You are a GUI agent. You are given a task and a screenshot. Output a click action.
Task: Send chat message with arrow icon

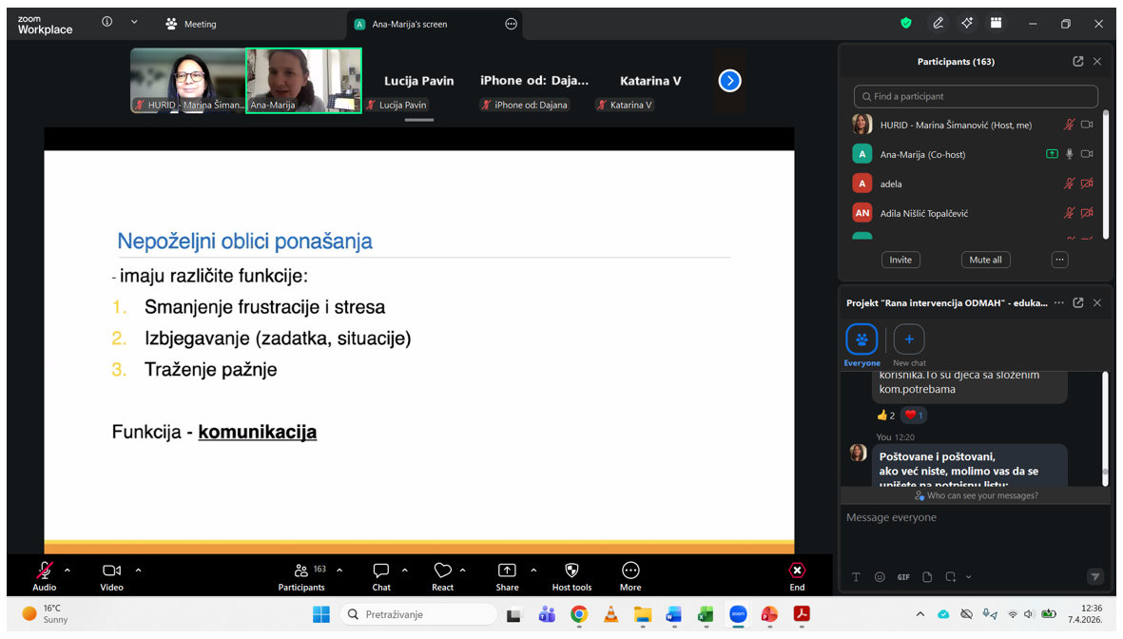1094,577
